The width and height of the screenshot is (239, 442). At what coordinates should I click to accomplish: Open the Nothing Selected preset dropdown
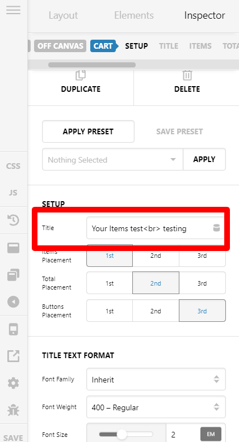point(112,160)
